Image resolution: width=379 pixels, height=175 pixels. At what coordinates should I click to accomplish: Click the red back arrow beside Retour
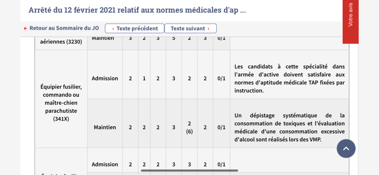[25, 28]
